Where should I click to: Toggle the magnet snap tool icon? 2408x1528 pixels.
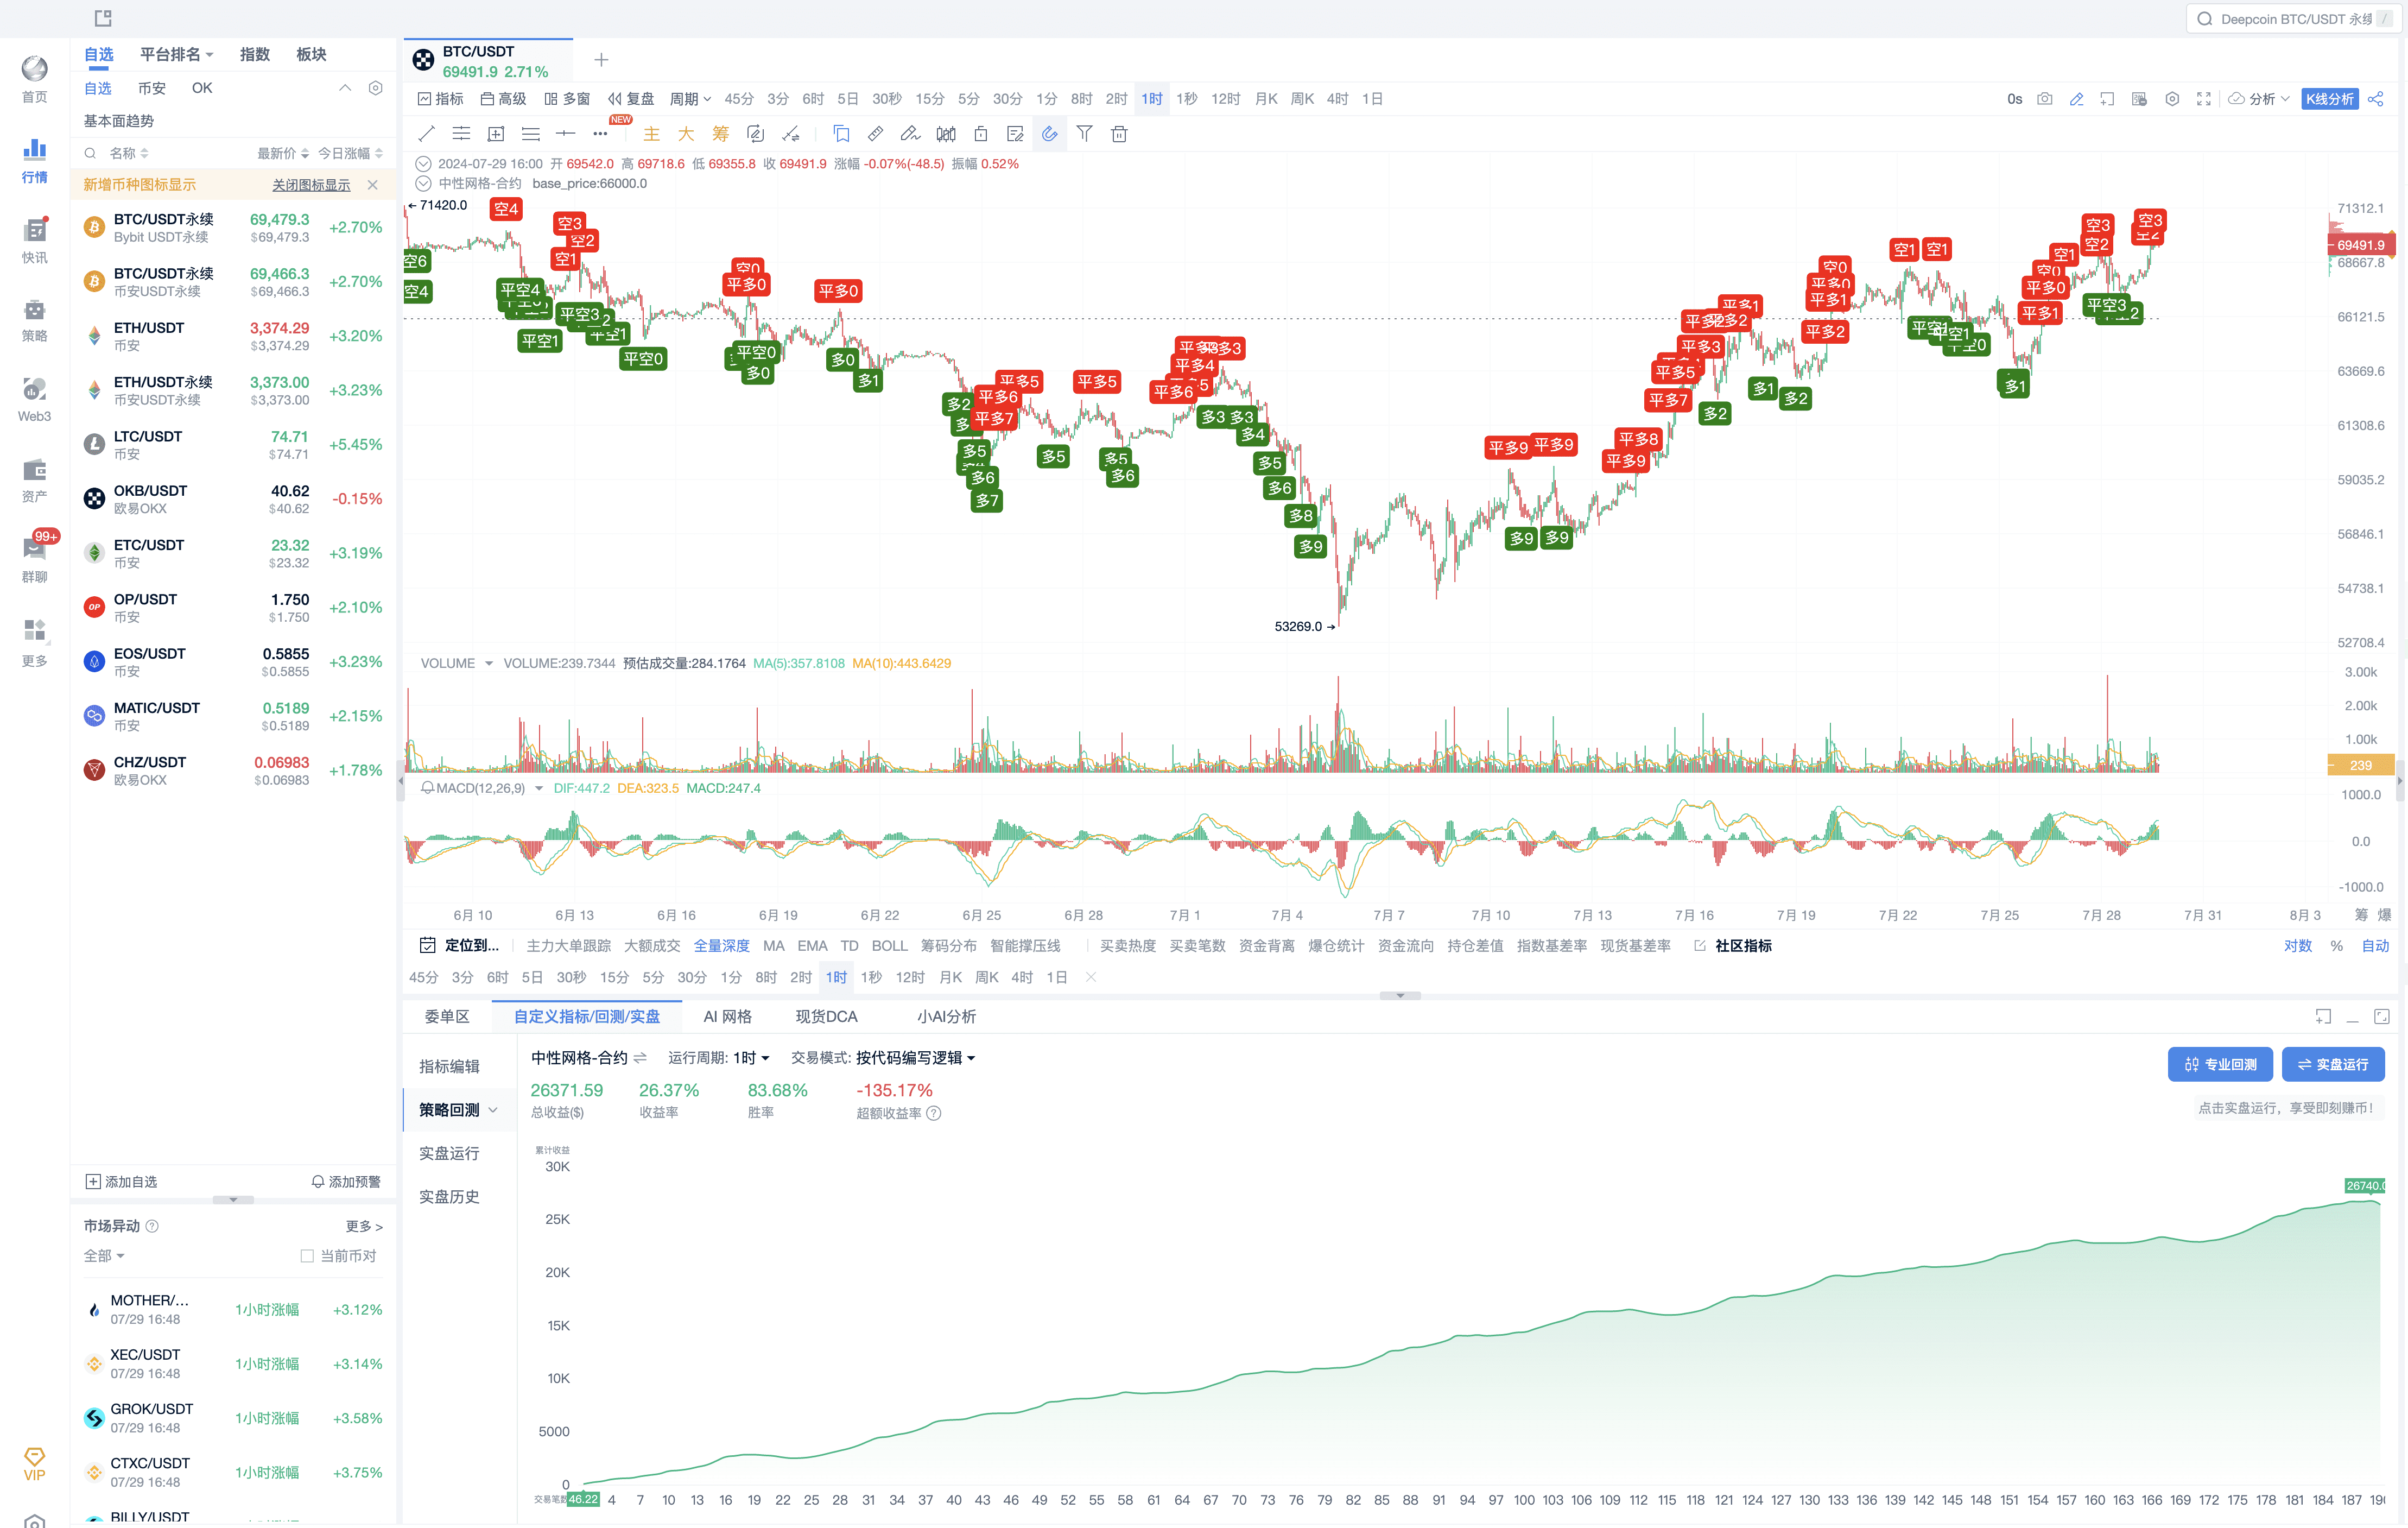(x=1049, y=134)
